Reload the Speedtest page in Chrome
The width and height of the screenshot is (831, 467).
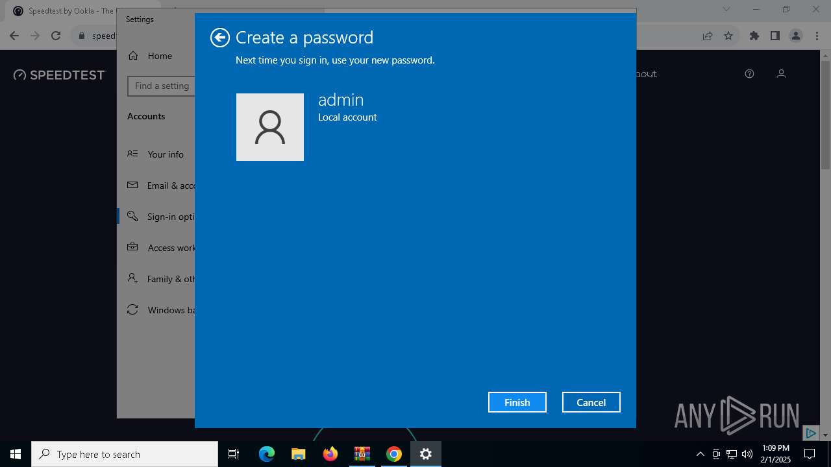(56, 36)
